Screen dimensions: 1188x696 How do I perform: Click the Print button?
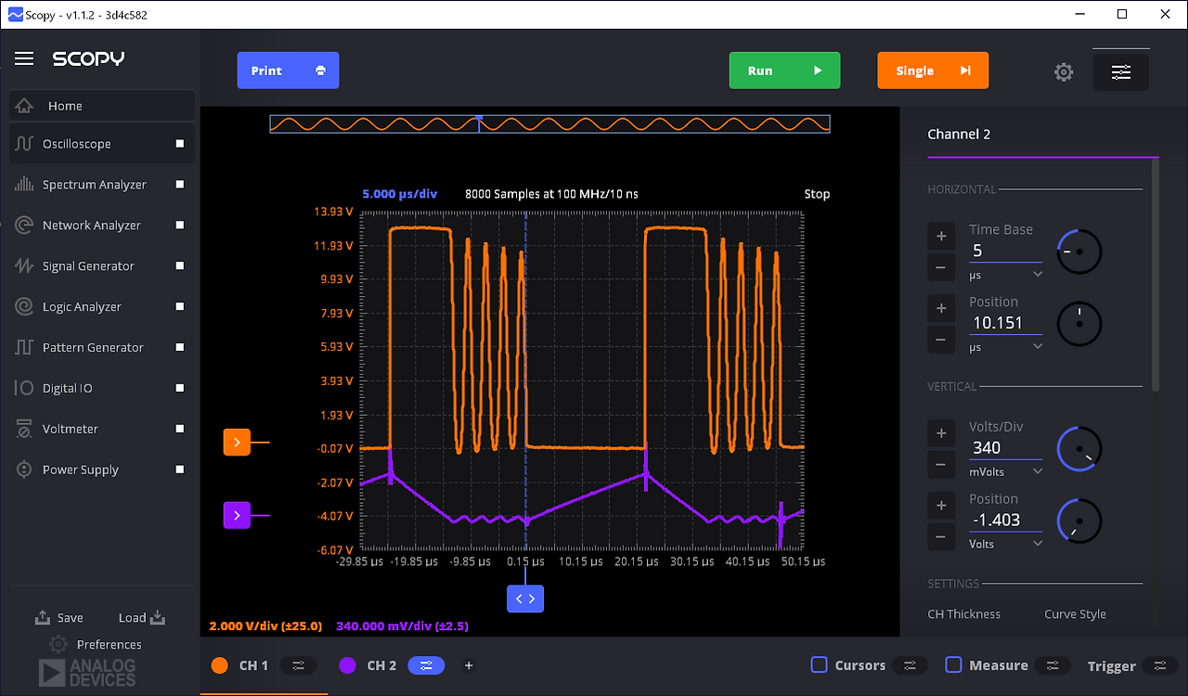click(x=288, y=71)
